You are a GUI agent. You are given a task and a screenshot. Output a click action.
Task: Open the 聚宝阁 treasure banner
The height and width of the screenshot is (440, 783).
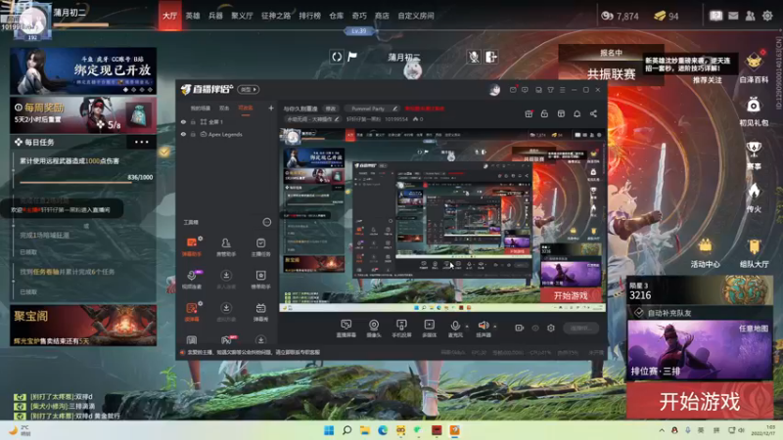click(83, 326)
